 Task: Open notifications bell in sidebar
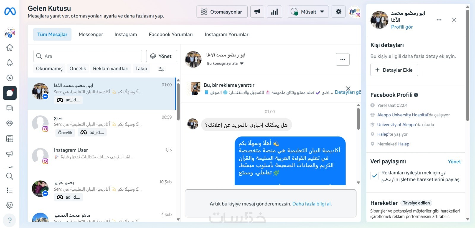[x=10, y=63]
